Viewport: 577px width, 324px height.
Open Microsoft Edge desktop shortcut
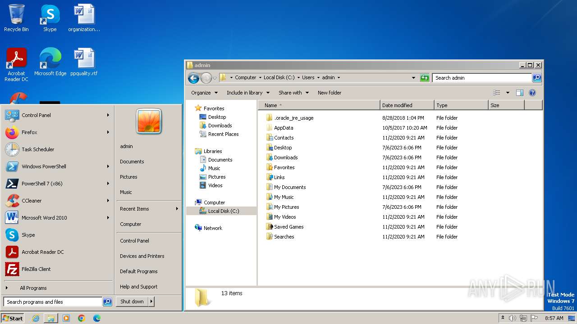click(x=50, y=62)
